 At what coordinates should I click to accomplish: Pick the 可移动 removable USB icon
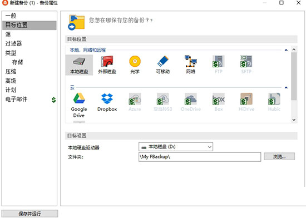(163, 65)
